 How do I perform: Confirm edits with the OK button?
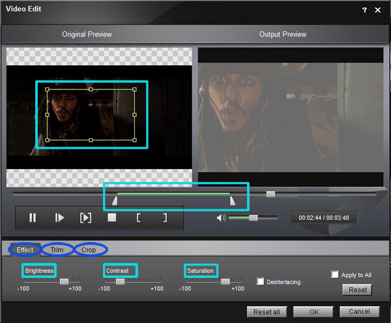pyautogui.click(x=313, y=312)
